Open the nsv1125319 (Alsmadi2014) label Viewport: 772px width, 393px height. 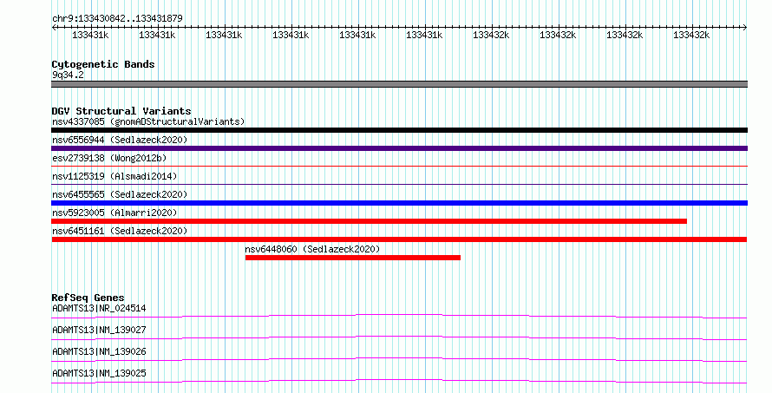pos(114,176)
